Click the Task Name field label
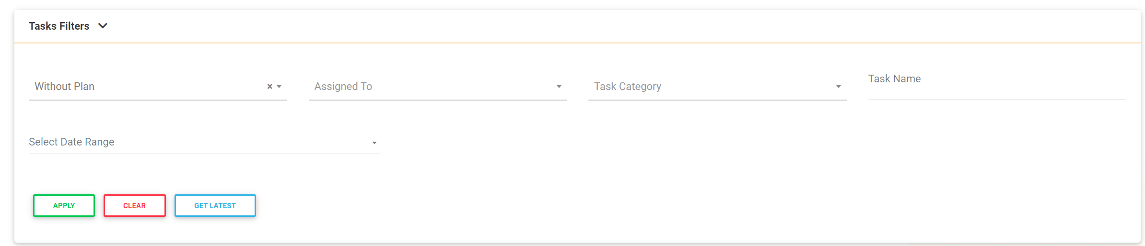The image size is (1145, 246). [x=894, y=79]
